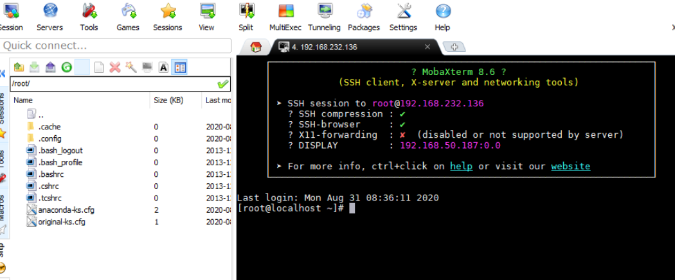Click the download selected files icon
The width and height of the screenshot is (675, 280).
click(x=35, y=67)
